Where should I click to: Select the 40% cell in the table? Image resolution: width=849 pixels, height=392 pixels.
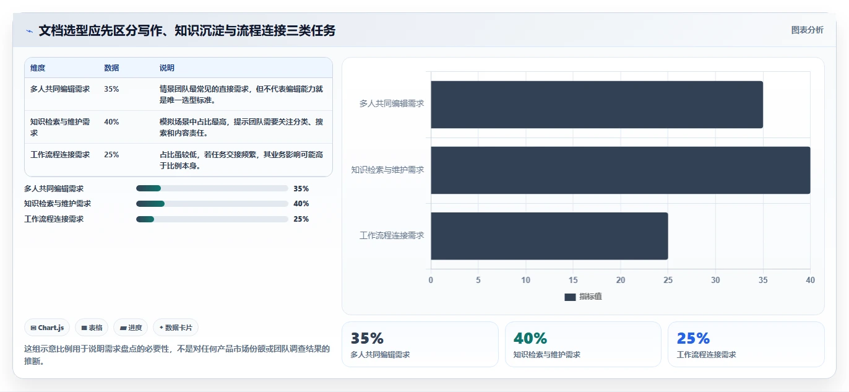pos(111,122)
